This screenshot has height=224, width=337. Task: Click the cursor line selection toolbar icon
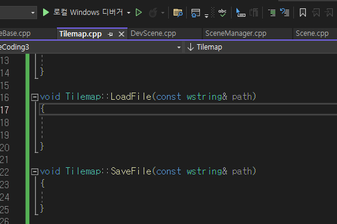pos(241,13)
